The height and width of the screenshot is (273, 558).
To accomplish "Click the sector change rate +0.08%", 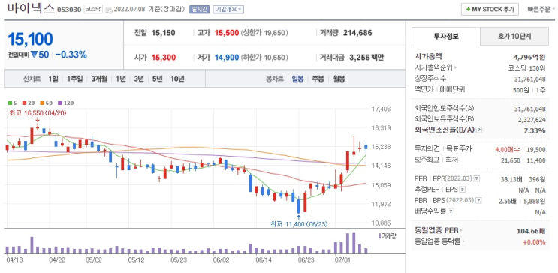I will tap(534, 242).
